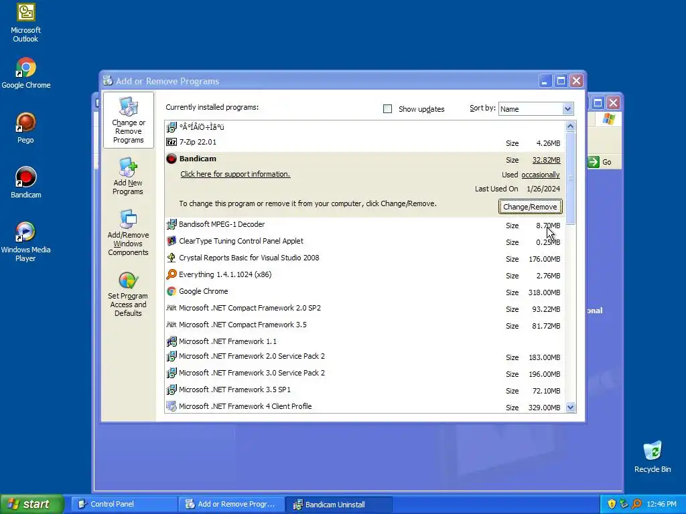Click Google Chrome size 318.00MB
686x514 pixels.
pos(544,292)
